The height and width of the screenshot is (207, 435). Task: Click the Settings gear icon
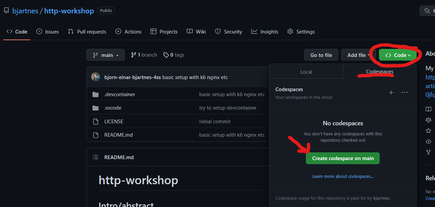(x=290, y=31)
